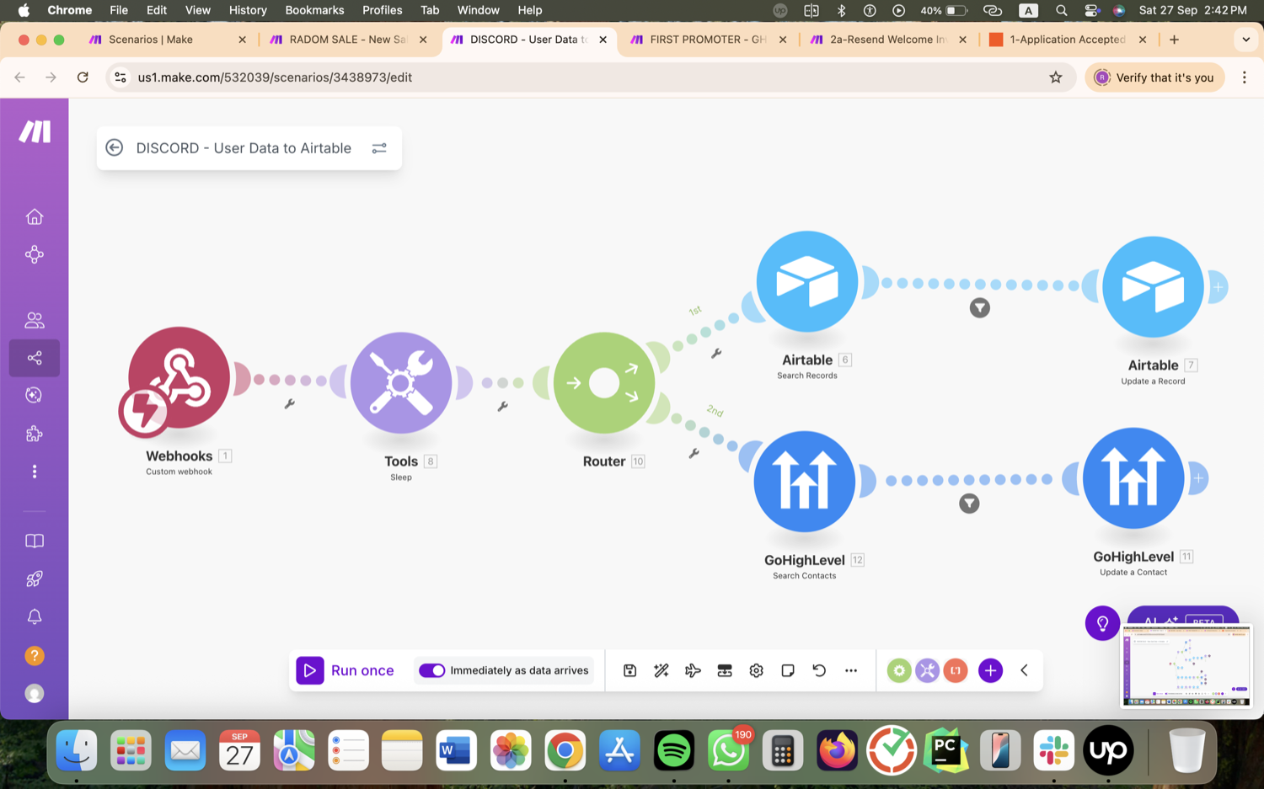This screenshot has width=1264, height=789.
Task: Click the filter icon between GoHighLevel modules
Action: (969, 504)
